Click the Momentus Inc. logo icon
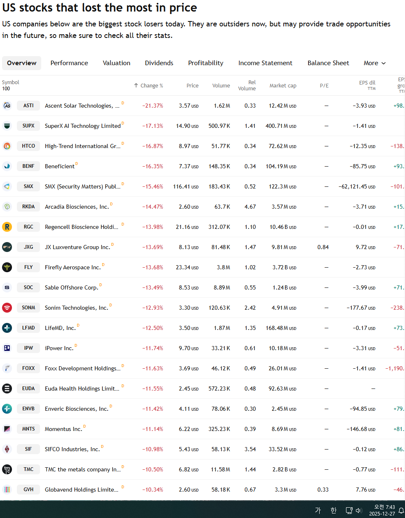The height and width of the screenshot is (518, 405). coord(7,429)
